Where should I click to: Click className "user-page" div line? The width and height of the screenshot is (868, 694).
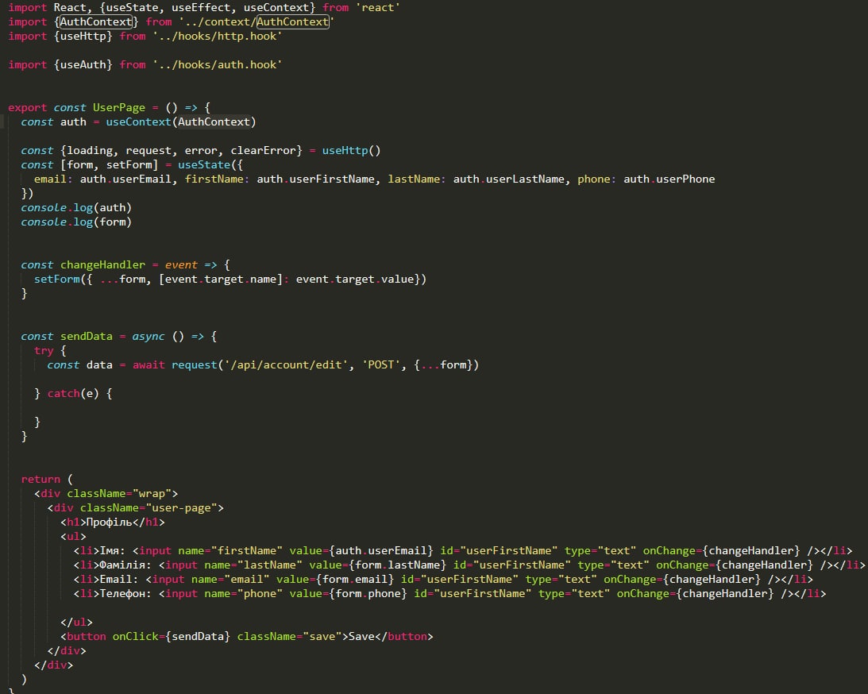tap(135, 508)
